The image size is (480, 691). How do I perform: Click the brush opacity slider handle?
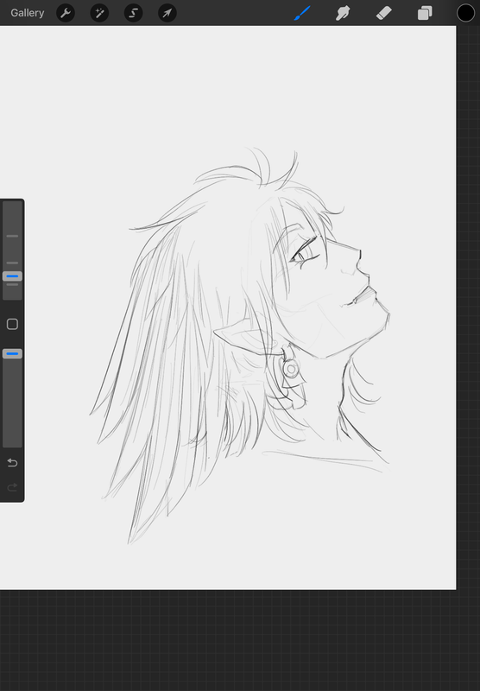click(12, 353)
